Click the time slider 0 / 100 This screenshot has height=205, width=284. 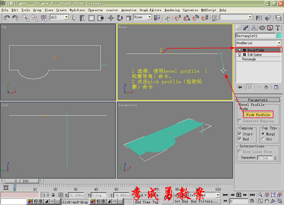22,181
